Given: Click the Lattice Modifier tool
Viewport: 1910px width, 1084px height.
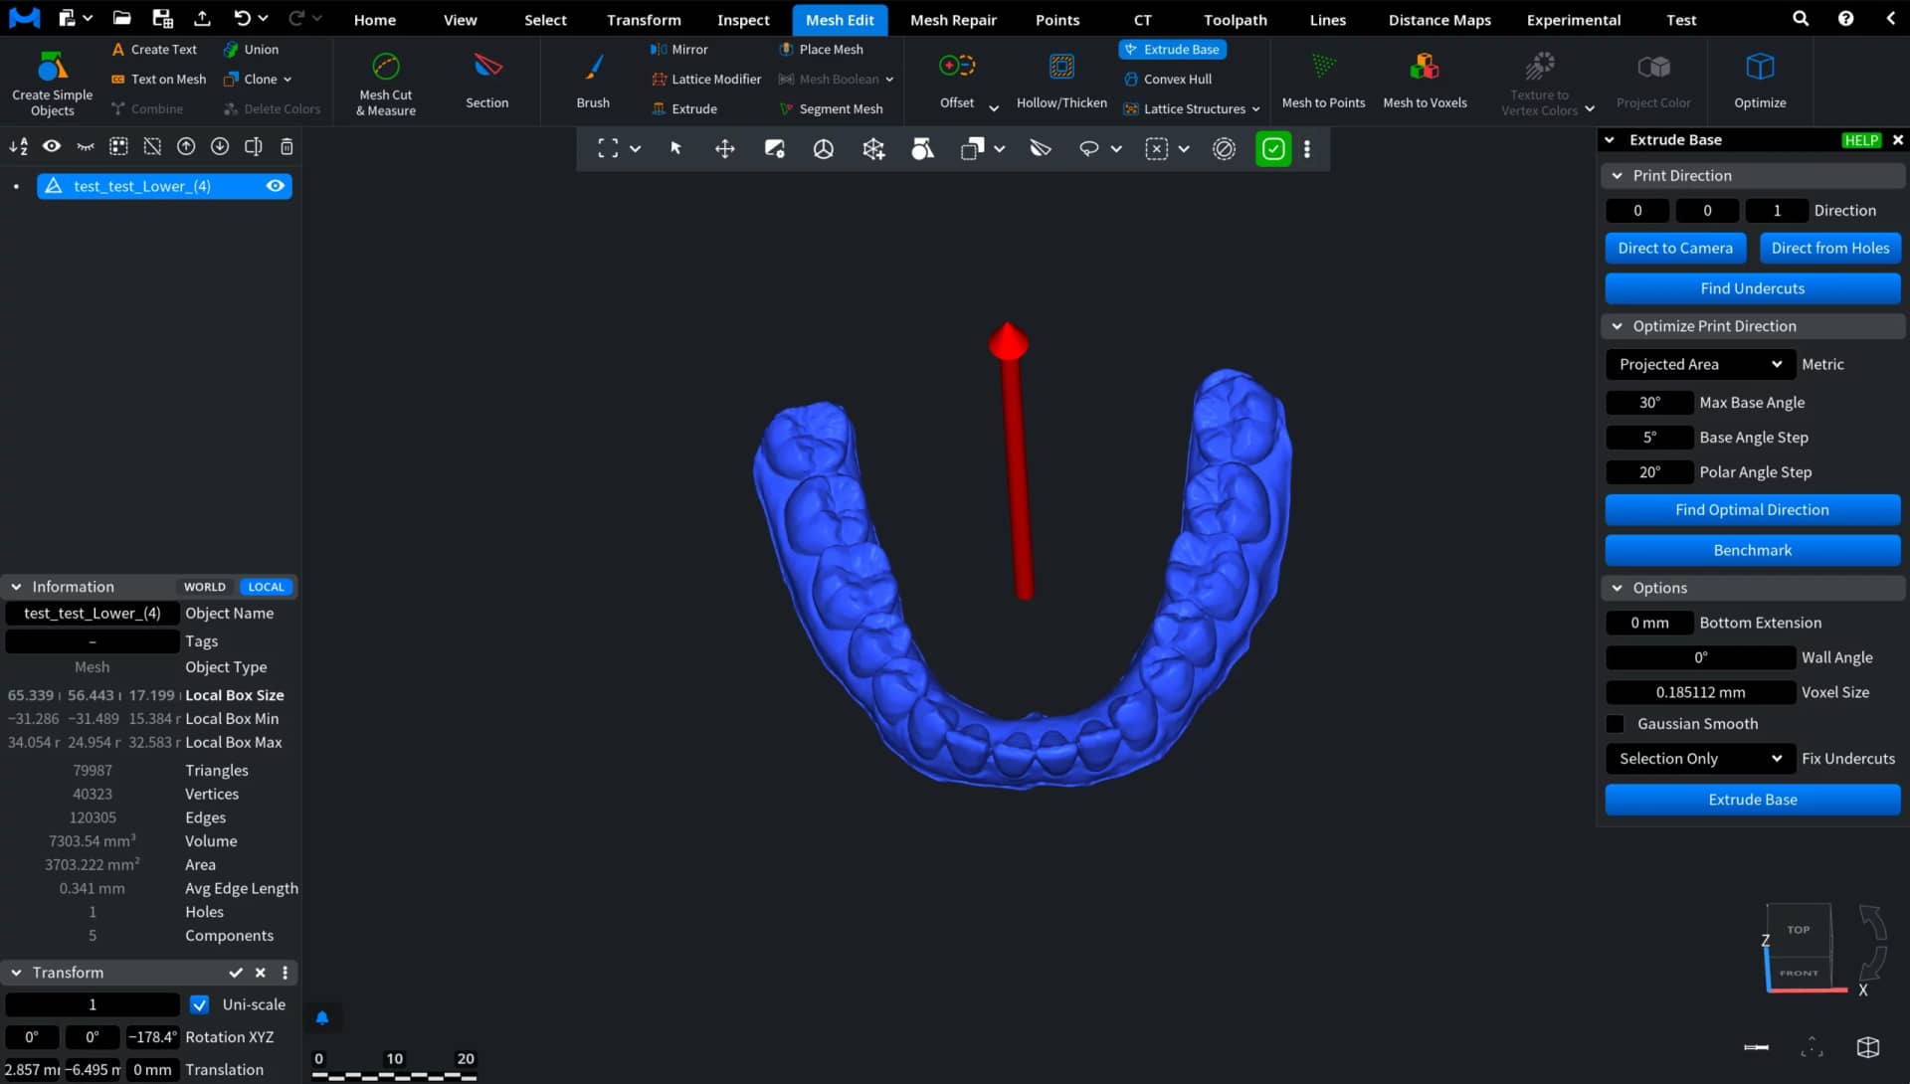Looking at the screenshot, I should (x=706, y=79).
